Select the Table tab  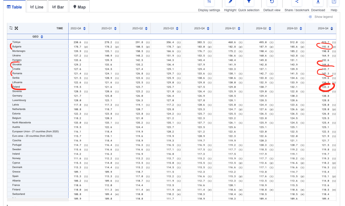[14, 7]
